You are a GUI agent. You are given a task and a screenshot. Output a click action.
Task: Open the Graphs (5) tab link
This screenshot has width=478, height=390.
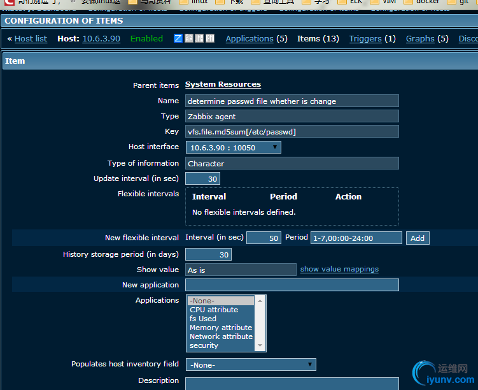[420, 39]
